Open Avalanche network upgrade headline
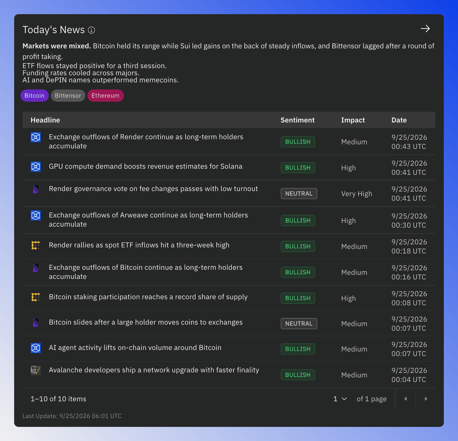458x441 pixels. click(x=154, y=370)
